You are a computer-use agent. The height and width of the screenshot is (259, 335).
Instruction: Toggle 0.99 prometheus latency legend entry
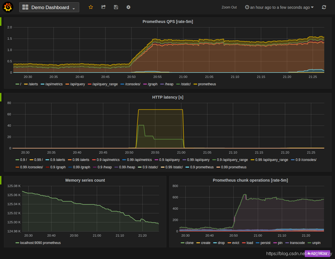point(231,167)
